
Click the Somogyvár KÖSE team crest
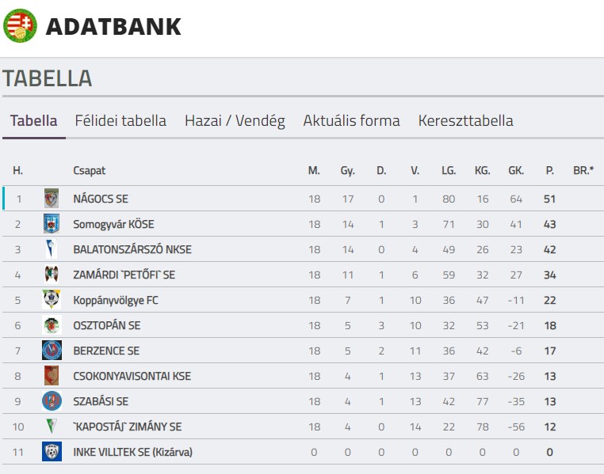pyautogui.click(x=52, y=224)
